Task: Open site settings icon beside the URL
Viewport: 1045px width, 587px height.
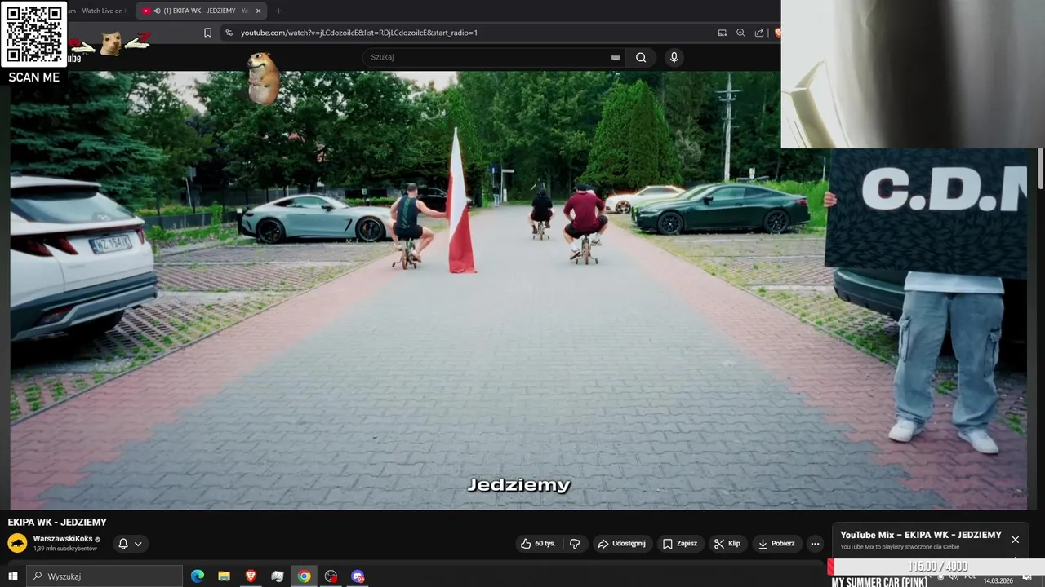Action: click(x=229, y=33)
